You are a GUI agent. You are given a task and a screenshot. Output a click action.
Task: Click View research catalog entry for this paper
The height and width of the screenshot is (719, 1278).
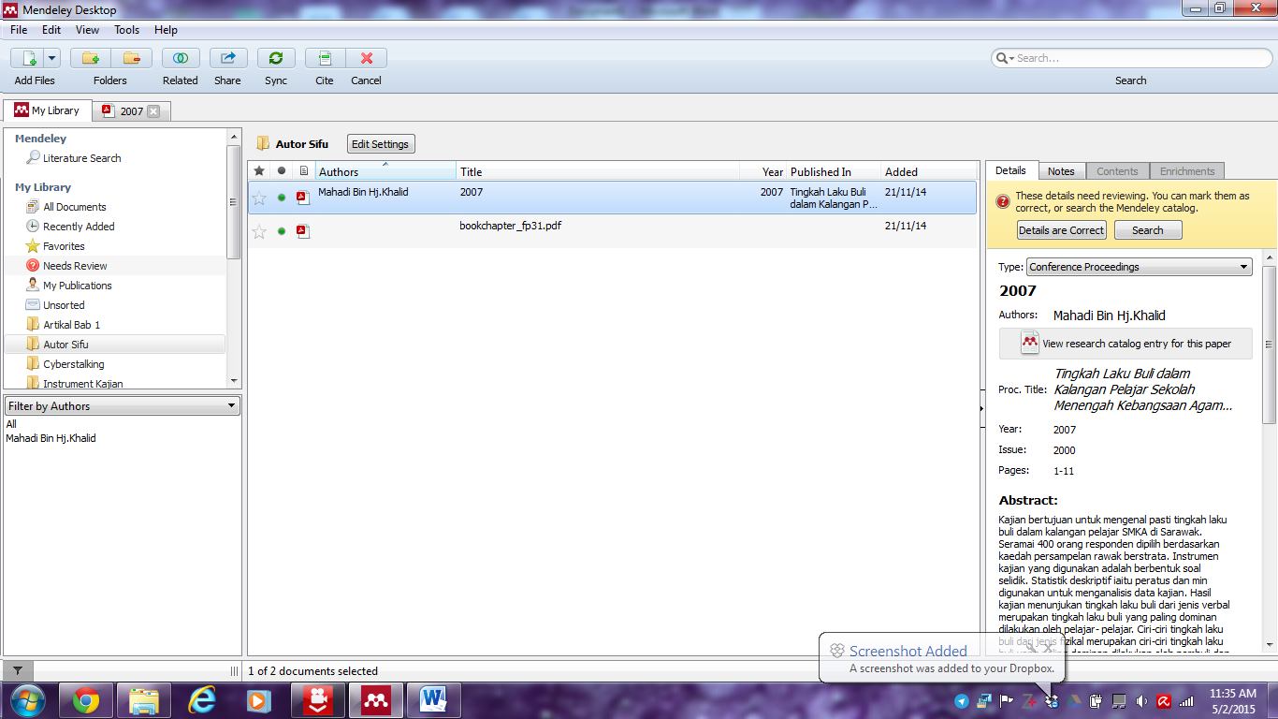pos(1126,344)
